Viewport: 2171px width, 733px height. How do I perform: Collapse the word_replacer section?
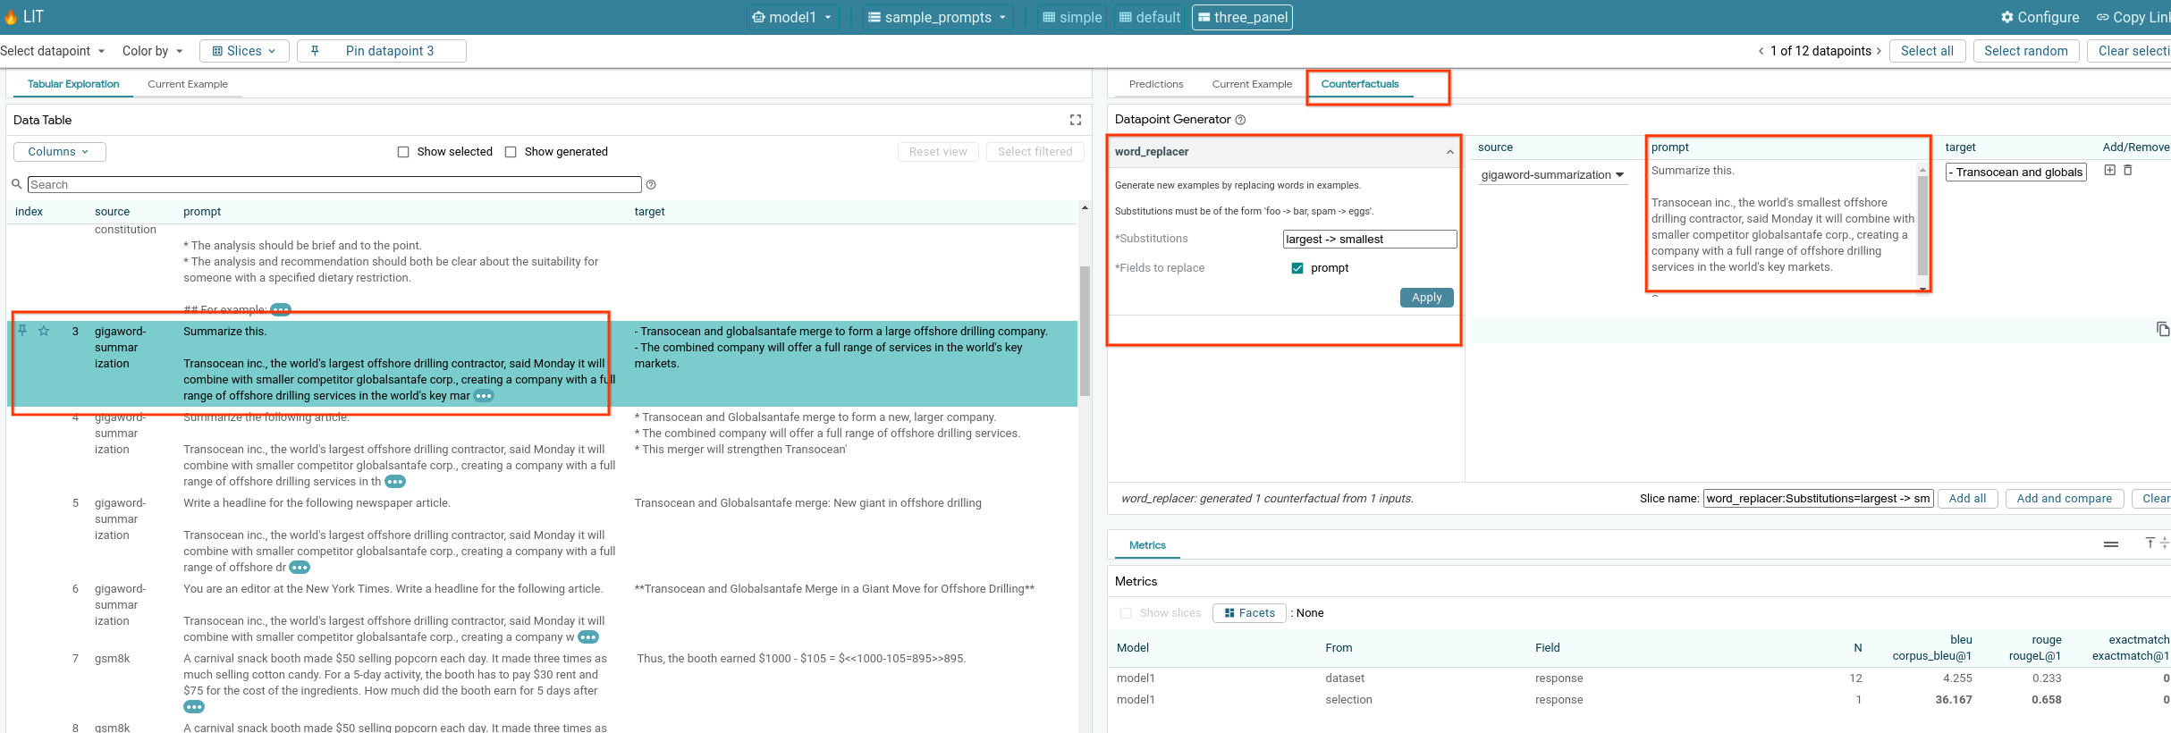(x=1449, y=152)
